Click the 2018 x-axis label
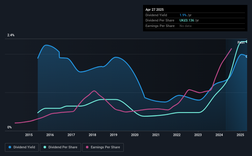This screenshot has height=156, width=252. (x=92, y=135)
